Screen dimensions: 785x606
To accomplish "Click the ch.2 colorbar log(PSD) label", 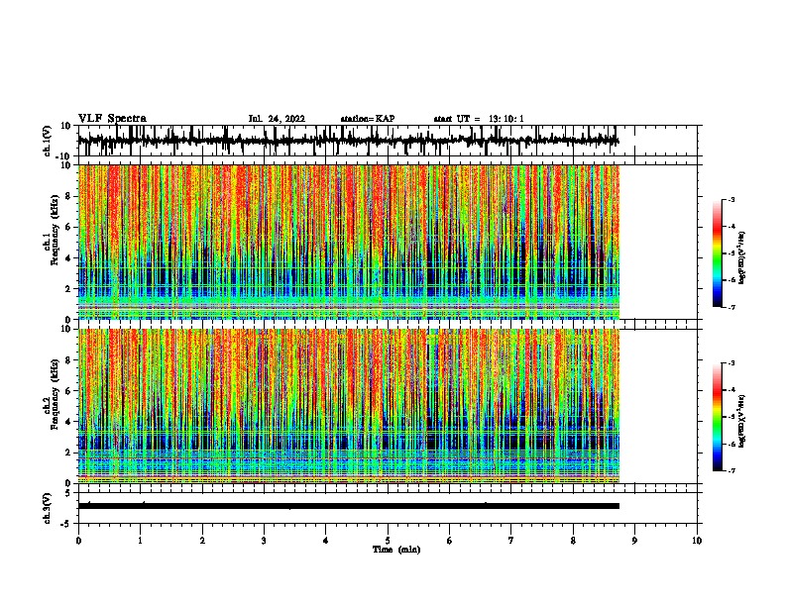I will point(742,421).
